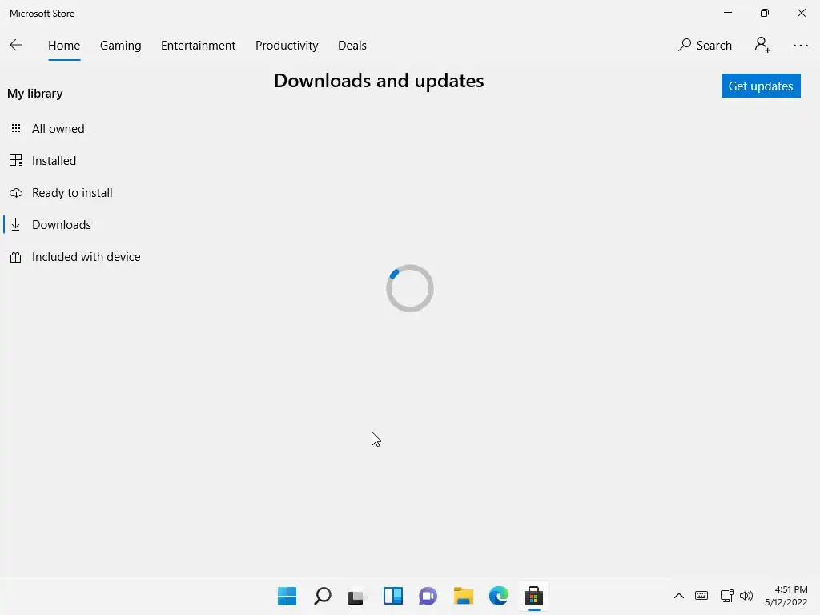The width and height of the screenshot is (820, 615).
Task: Select Downloads in My library
Action: point(61,225)
